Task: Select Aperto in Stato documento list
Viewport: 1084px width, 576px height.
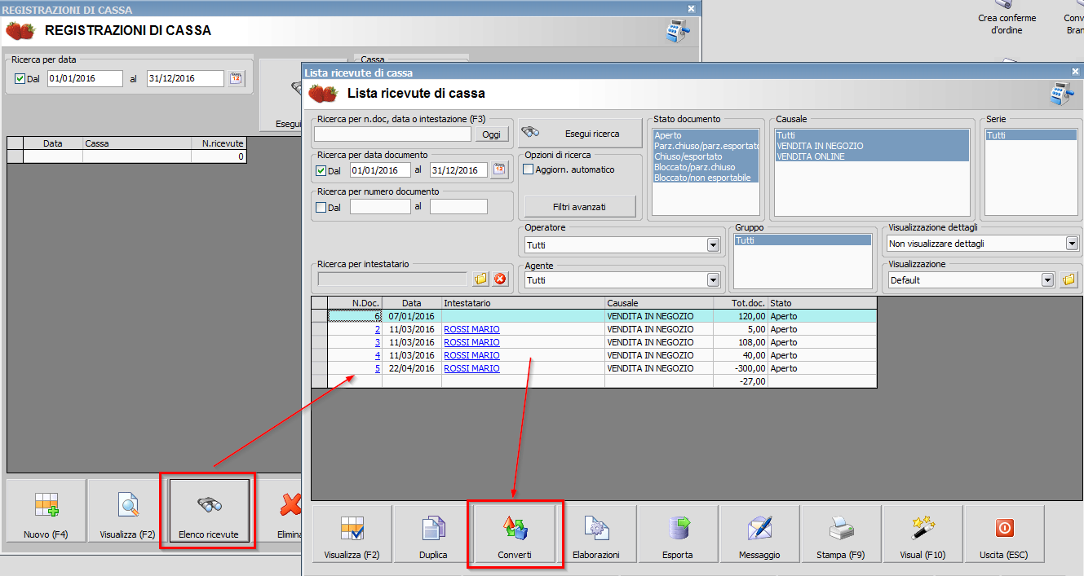Action: (706, 135)
